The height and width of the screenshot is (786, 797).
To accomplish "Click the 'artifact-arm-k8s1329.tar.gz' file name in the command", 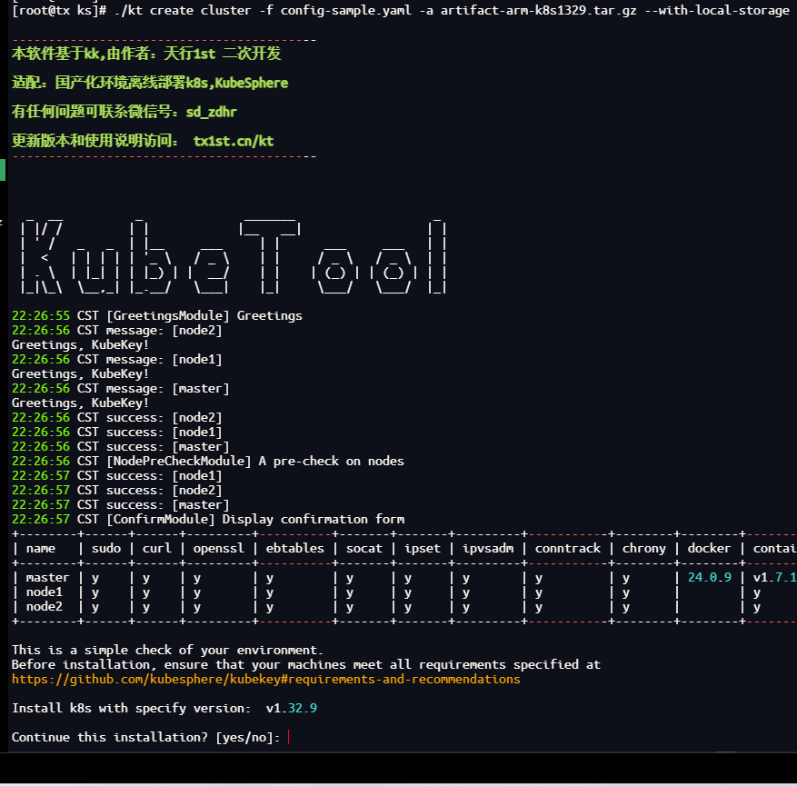I will pyautogui.click(x=538, y=10).
